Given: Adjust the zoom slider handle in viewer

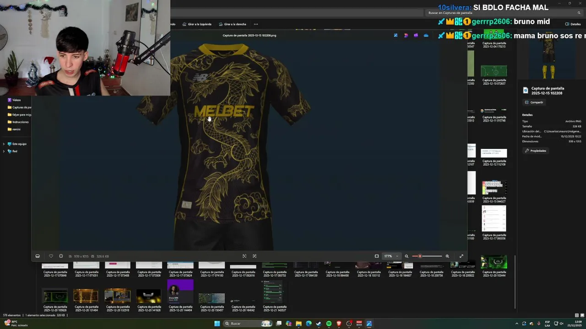Looking at the screenshot, I should 420,256.
